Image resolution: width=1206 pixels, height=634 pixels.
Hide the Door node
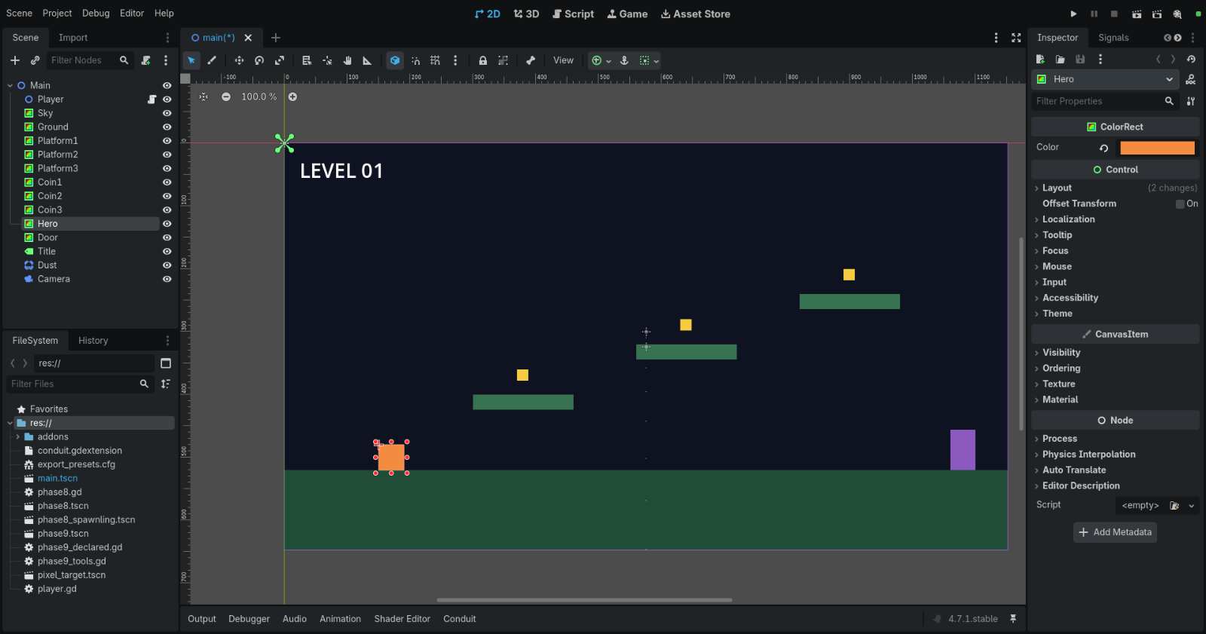167,237
